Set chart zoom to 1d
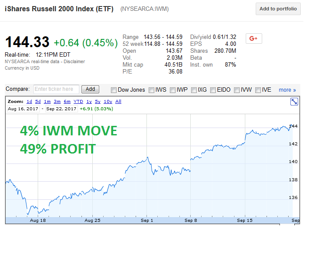Screen dimensions: 335x253 coord(29,101)
